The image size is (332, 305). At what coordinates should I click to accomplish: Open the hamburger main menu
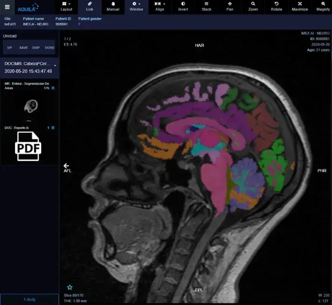pyautogui.click(x=7, y=7)
